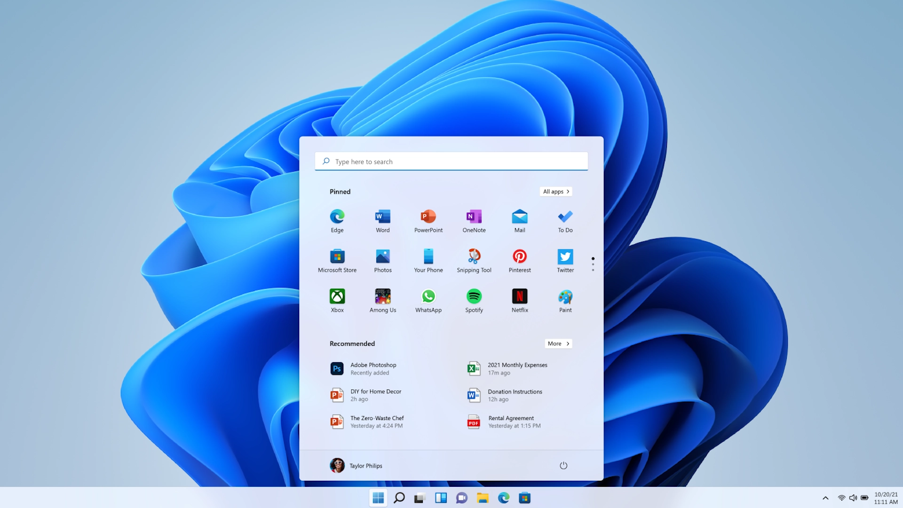The width and height of the screenshot is (903, 508).
Task: Launch PowerPoint from the Start menu
Action: (428, 221)
